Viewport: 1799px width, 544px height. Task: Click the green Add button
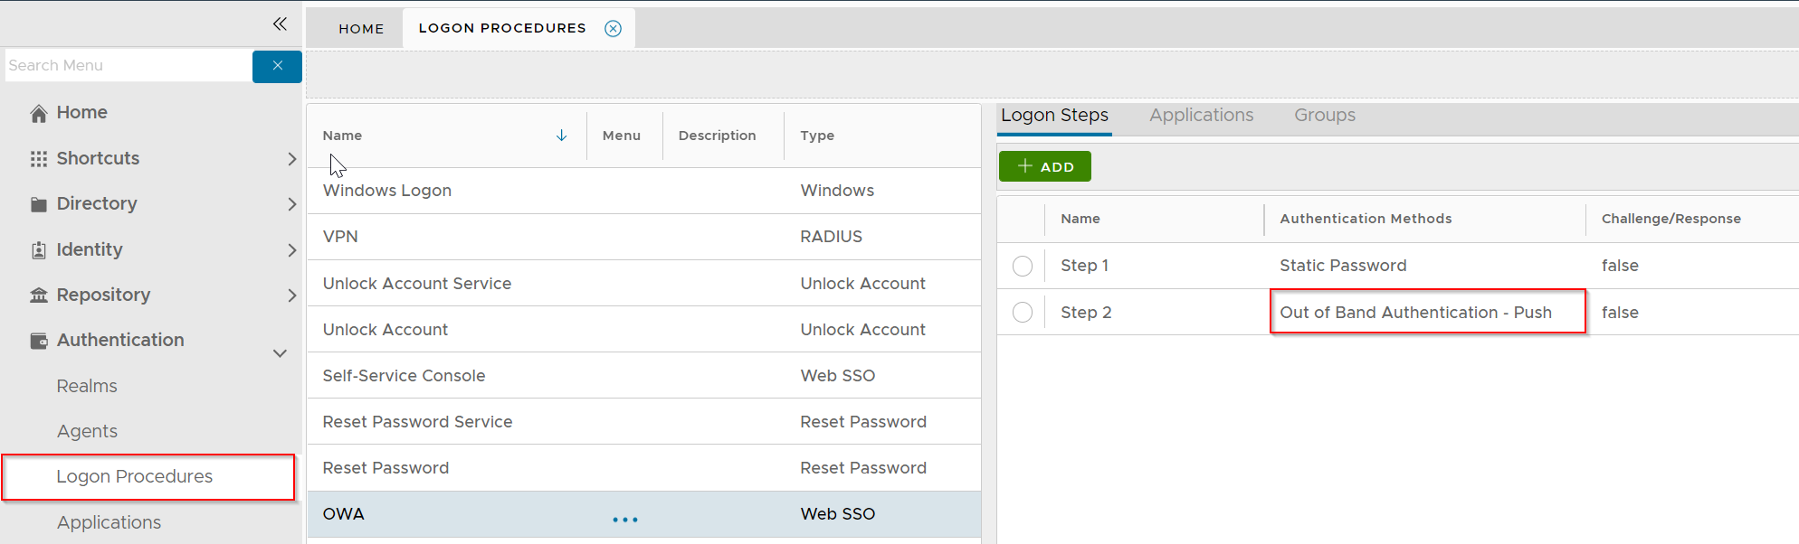[1044, 167]
